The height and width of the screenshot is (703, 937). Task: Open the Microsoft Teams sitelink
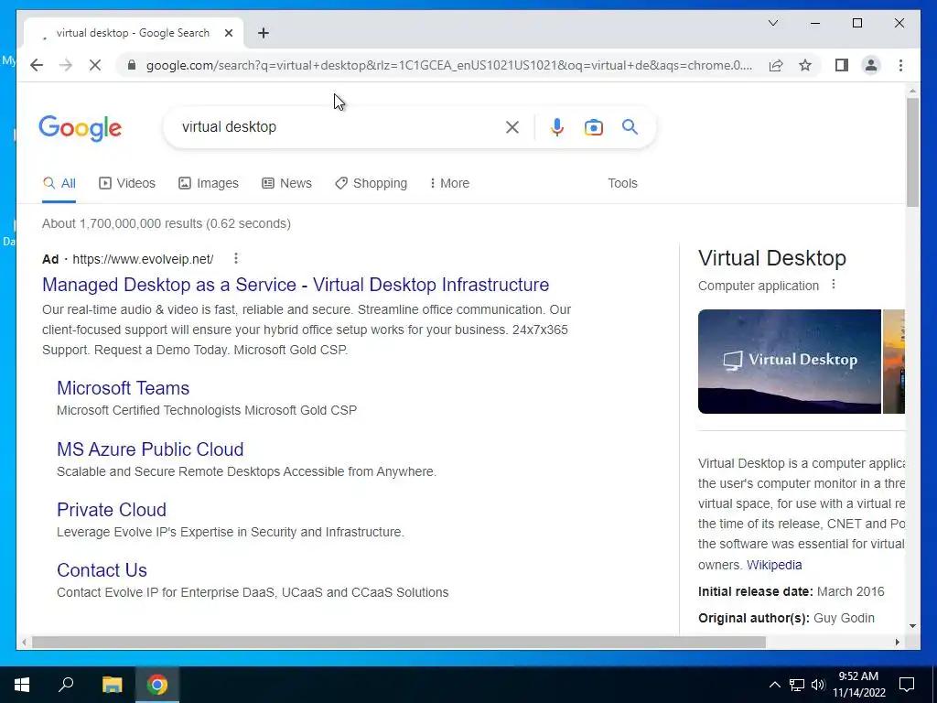124,388
